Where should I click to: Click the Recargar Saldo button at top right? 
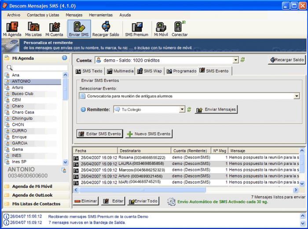click(287, 60)
